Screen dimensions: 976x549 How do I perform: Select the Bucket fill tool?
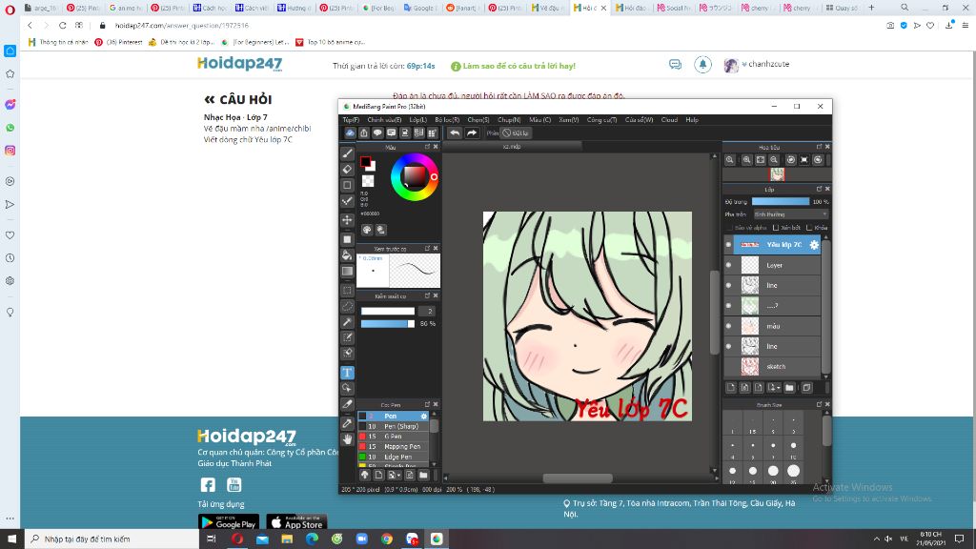tap(348, 255)
